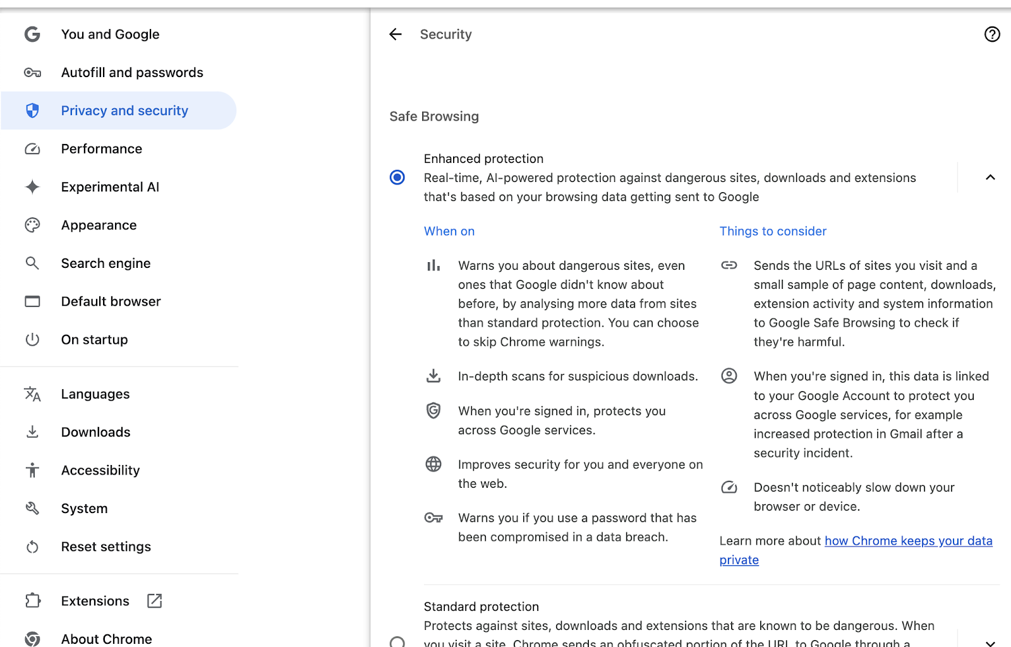Click the key icon beside compromised password warning
This screenshot has width=1011, height=647.
pos(433,518)
